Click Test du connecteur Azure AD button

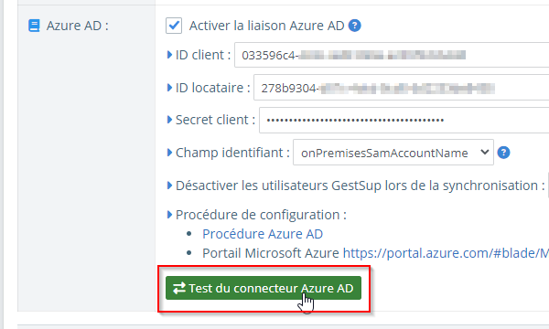264,288
